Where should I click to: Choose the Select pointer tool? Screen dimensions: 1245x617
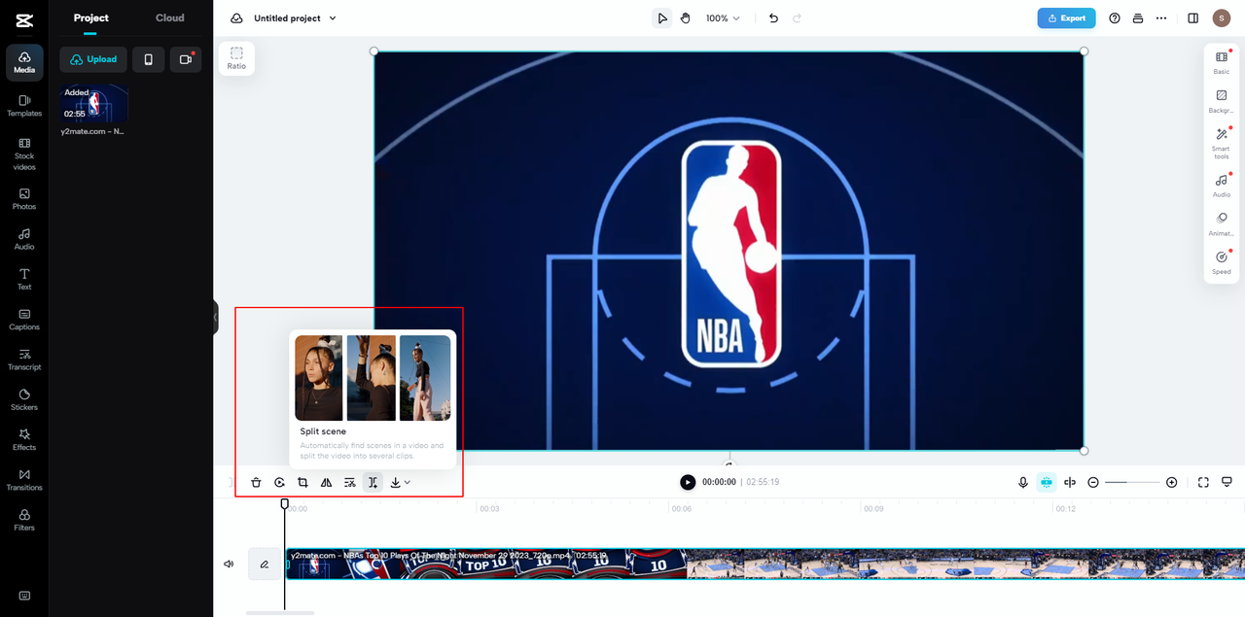click(662, 18)
